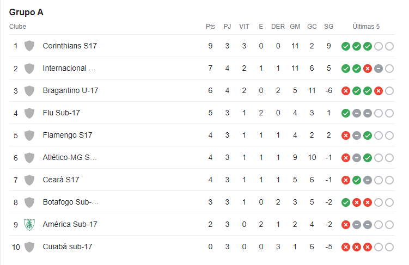Click Cuiabá's last red loss icon
The width and height of the screenshot is (409, 265).
pyautogui.click(x=368, y=247)
